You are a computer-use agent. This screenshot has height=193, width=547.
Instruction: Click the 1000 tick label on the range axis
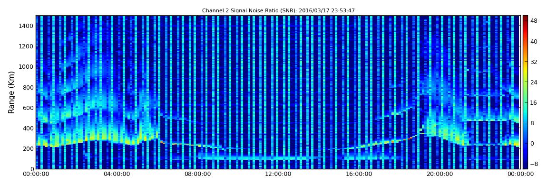pyautogui.click(x=27, y=67)
